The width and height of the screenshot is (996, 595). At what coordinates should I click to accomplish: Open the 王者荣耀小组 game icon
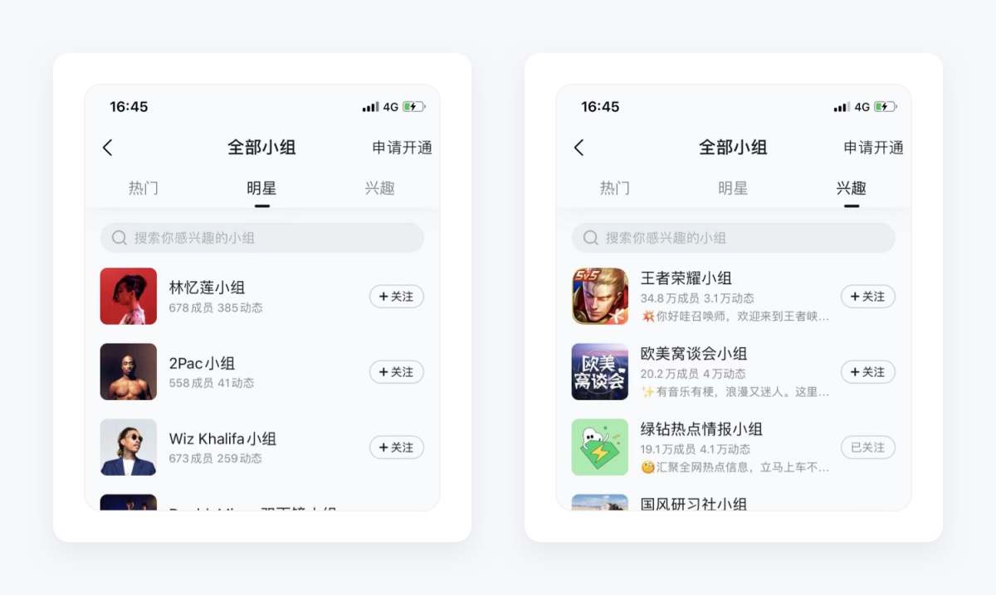coord(600,296)
